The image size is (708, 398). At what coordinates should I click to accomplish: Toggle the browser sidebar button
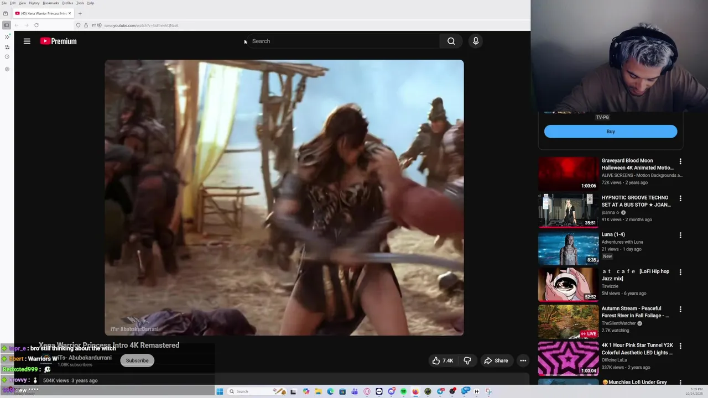click(7, 25)
